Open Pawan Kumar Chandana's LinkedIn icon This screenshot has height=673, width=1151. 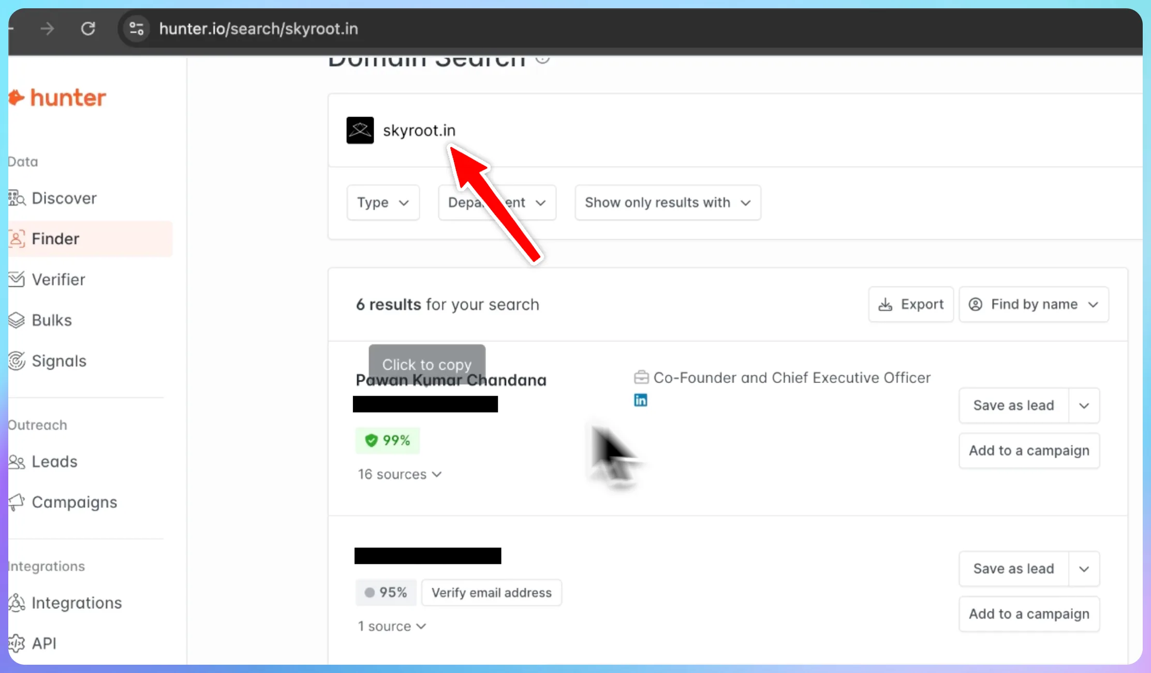[641, 400]
